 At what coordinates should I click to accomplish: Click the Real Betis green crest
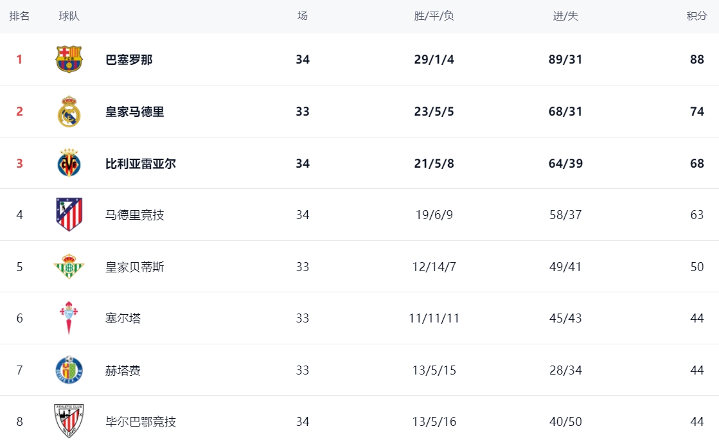pyautogui.click(x=69, y=267)
